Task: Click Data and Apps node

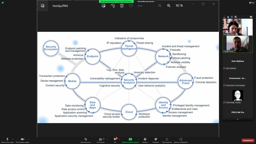Action: pos(92,105)
